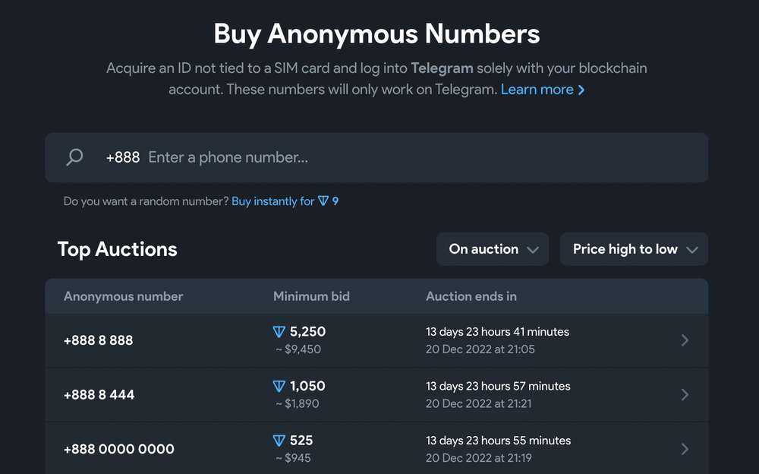Image resolution: width=759 pixels, height=474 pixels.
Task: Select the +888 0000 0000 number
Action: (119, 449)
